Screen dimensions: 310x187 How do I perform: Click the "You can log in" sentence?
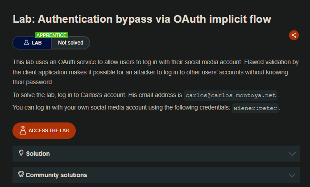click(121, 107)
